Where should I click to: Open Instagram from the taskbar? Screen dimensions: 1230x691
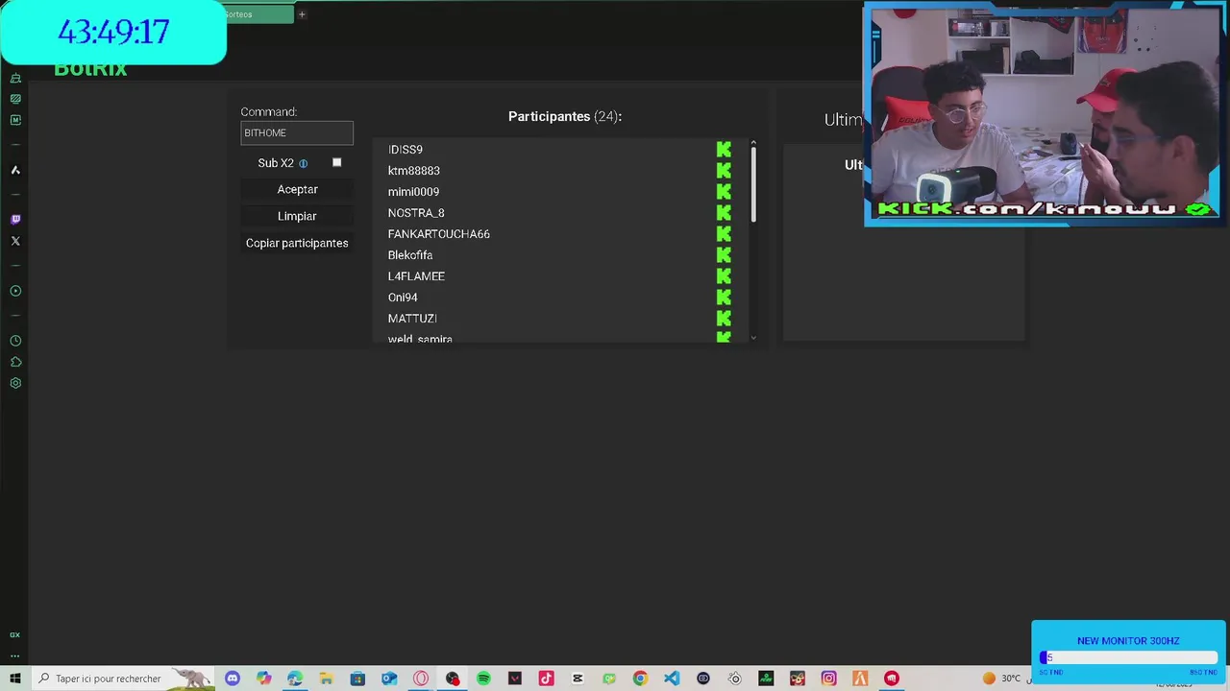point(828,679)
